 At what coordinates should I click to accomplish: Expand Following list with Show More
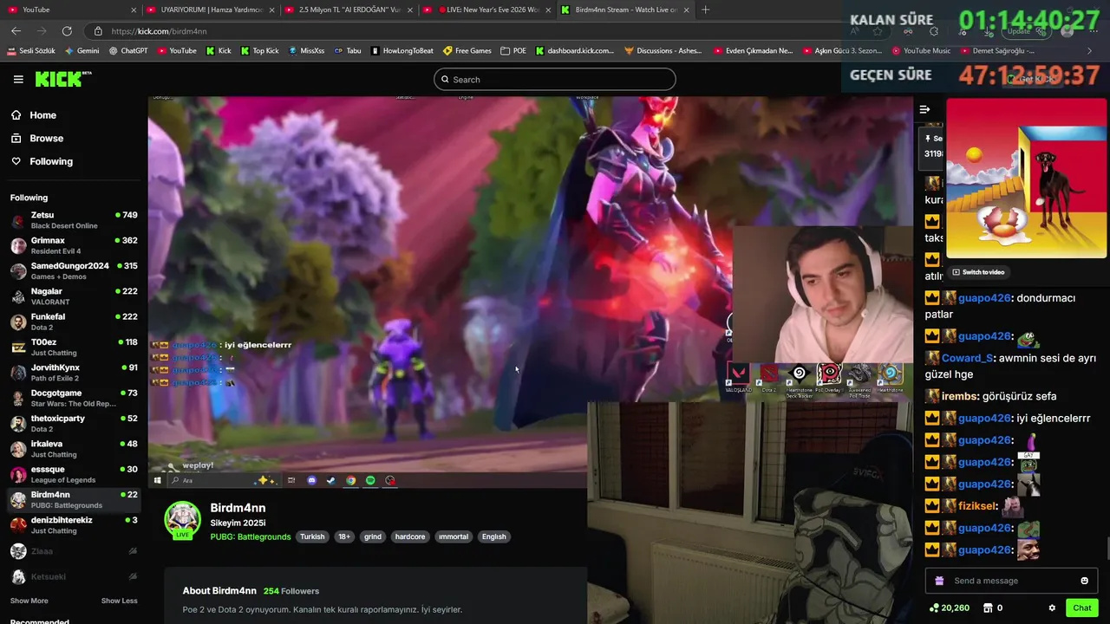[29, 601]
